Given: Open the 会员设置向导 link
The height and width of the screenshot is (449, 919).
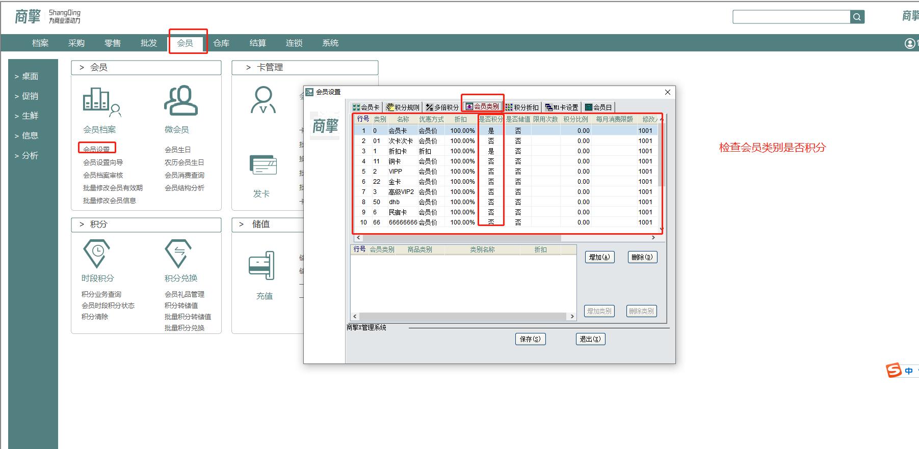Looking at the screenshot, I should click(x=103, y=162).
